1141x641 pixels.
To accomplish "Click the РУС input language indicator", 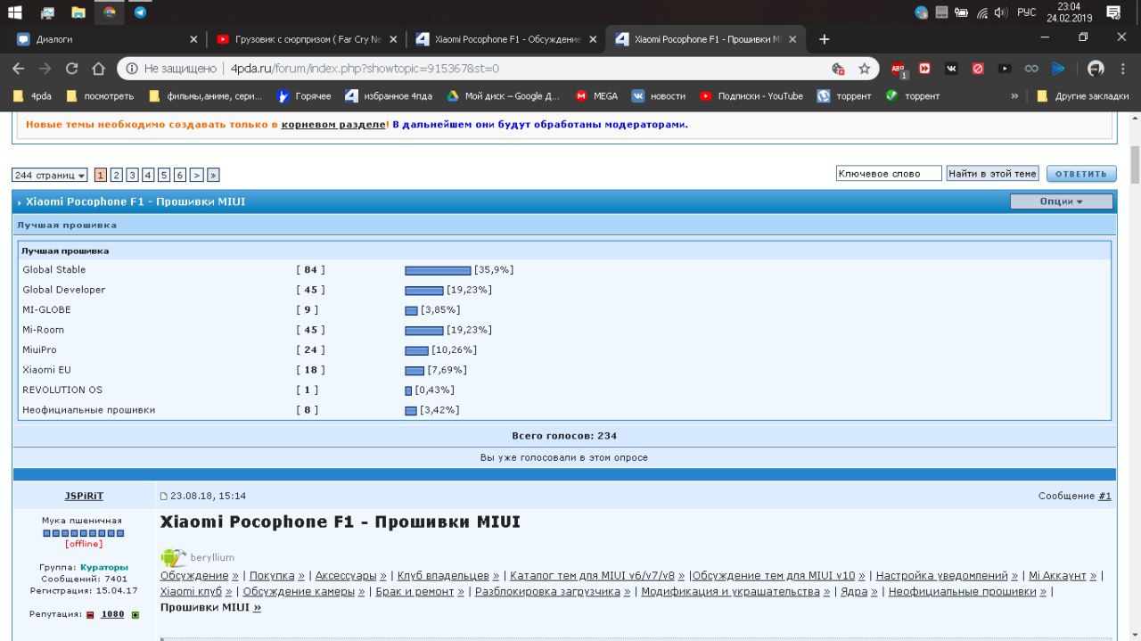I will [x=1026, y=12].
